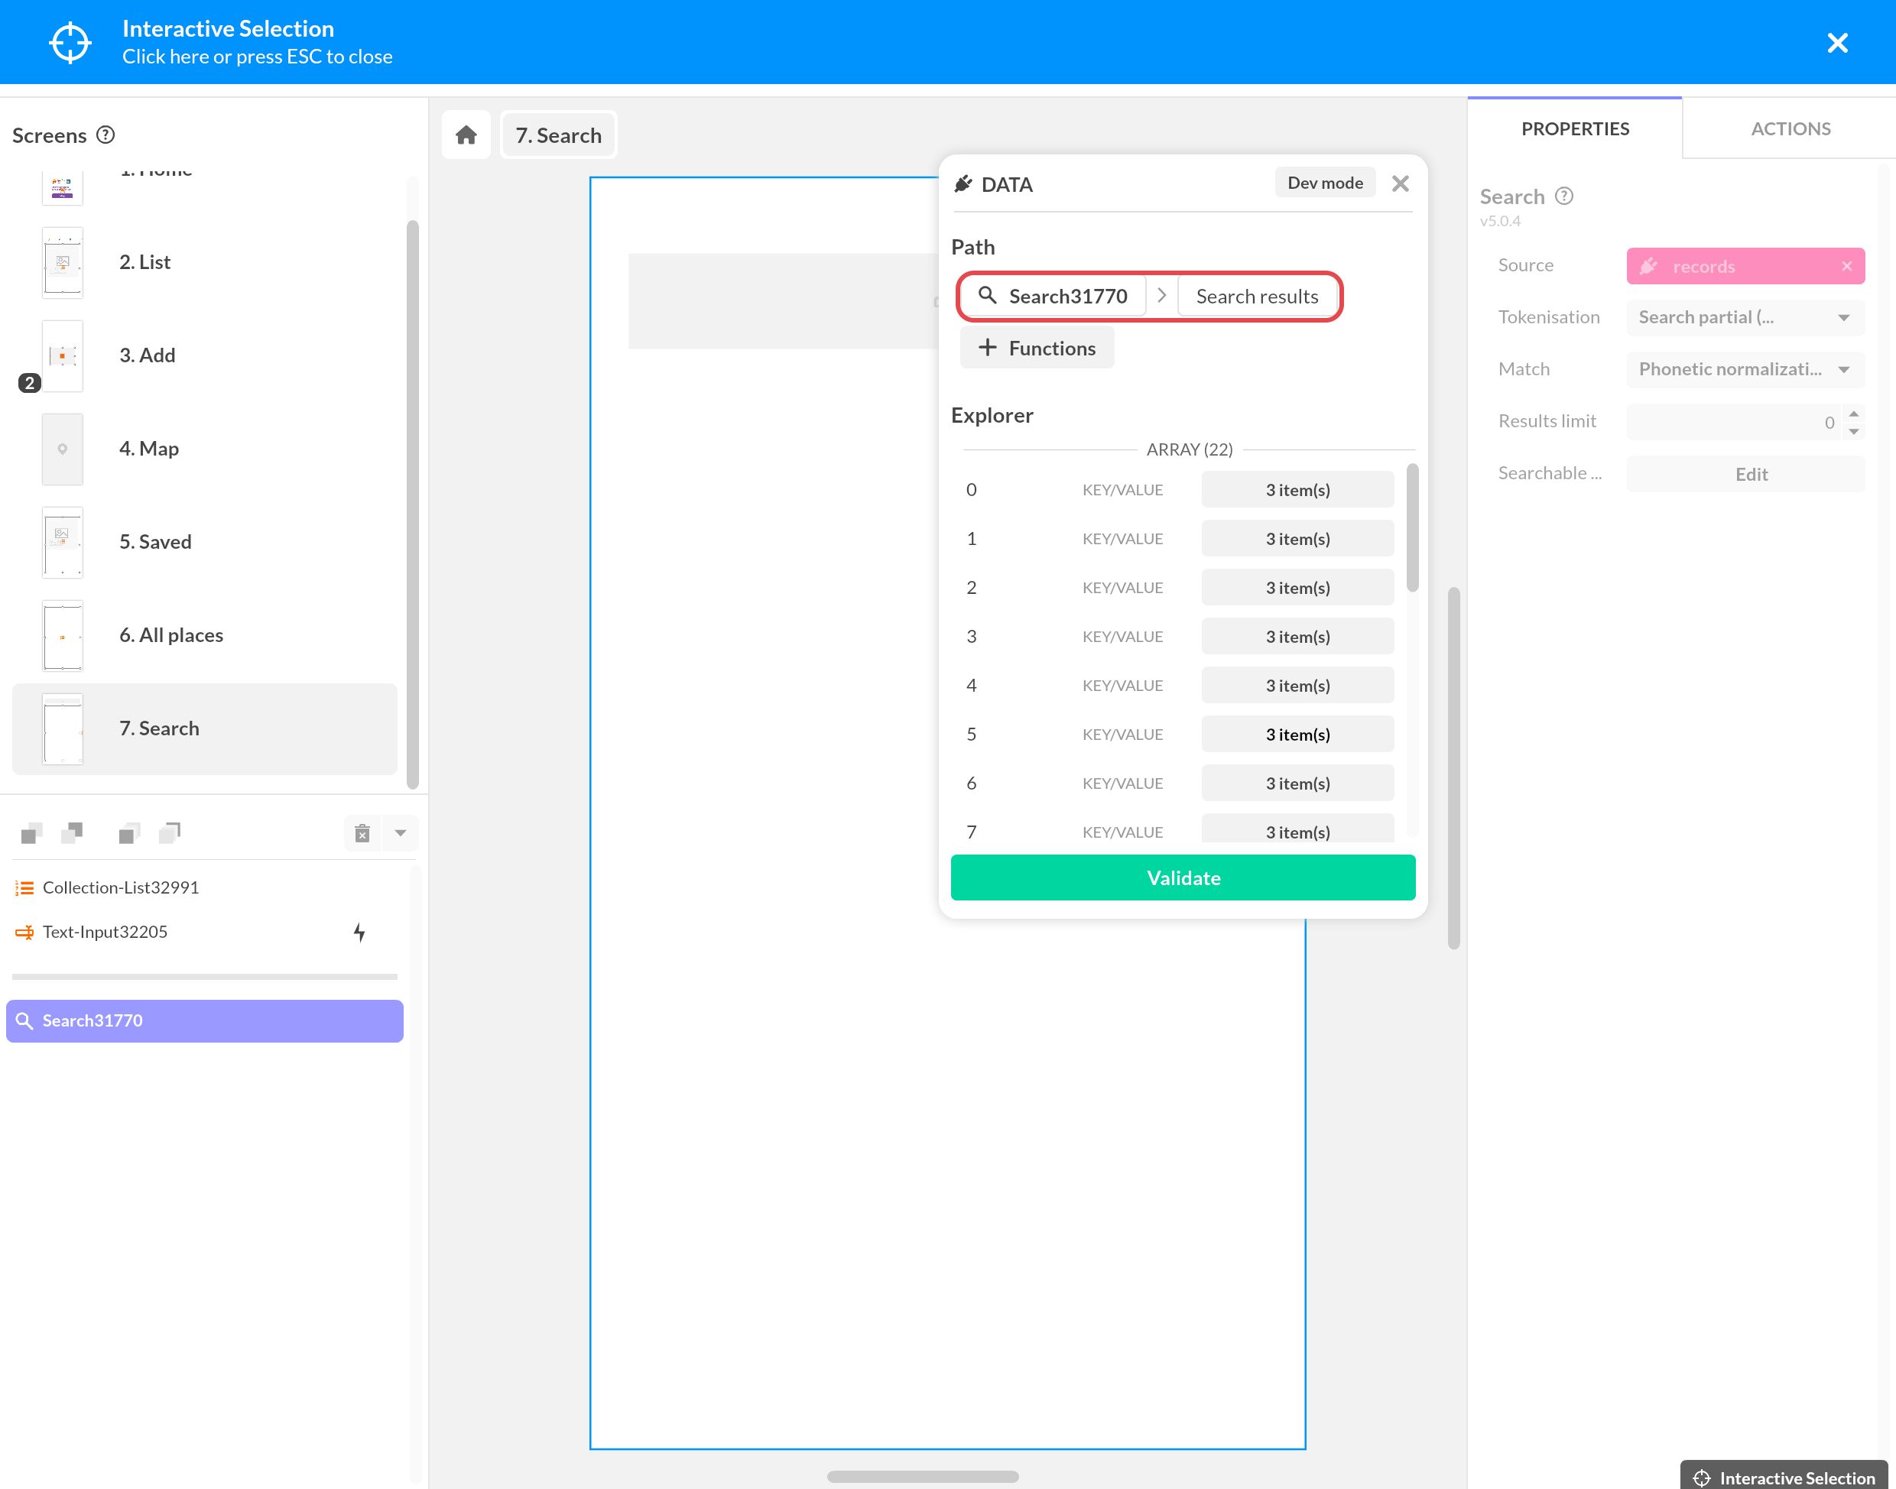Click the delete trash icon in layers toolbar

pyautogui.click(x=362, y=833)
